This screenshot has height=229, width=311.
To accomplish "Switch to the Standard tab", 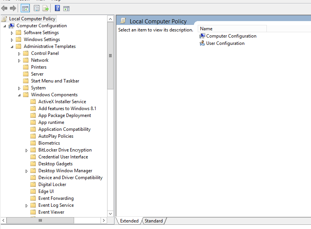I will coord(154,221).
